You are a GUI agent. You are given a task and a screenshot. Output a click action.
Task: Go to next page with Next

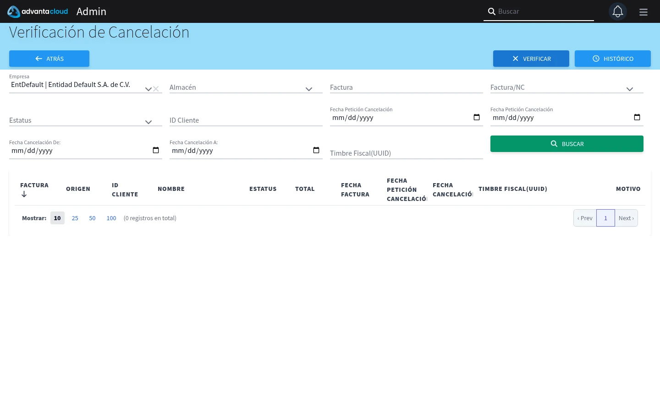coord(626,218)
